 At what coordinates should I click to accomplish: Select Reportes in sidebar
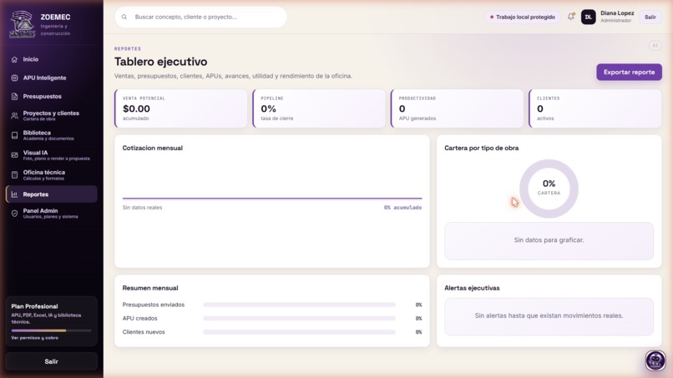click(52, 194)
